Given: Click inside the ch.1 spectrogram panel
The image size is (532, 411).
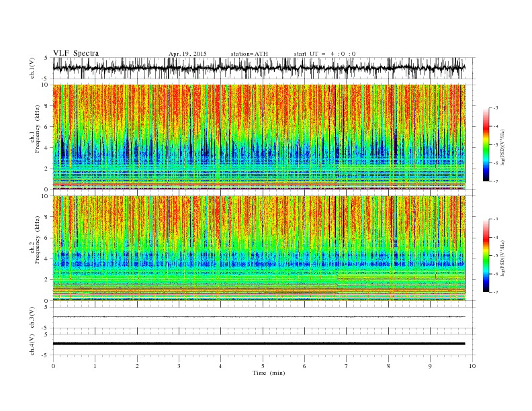Looking at the screenshot, I should [259, 137].
